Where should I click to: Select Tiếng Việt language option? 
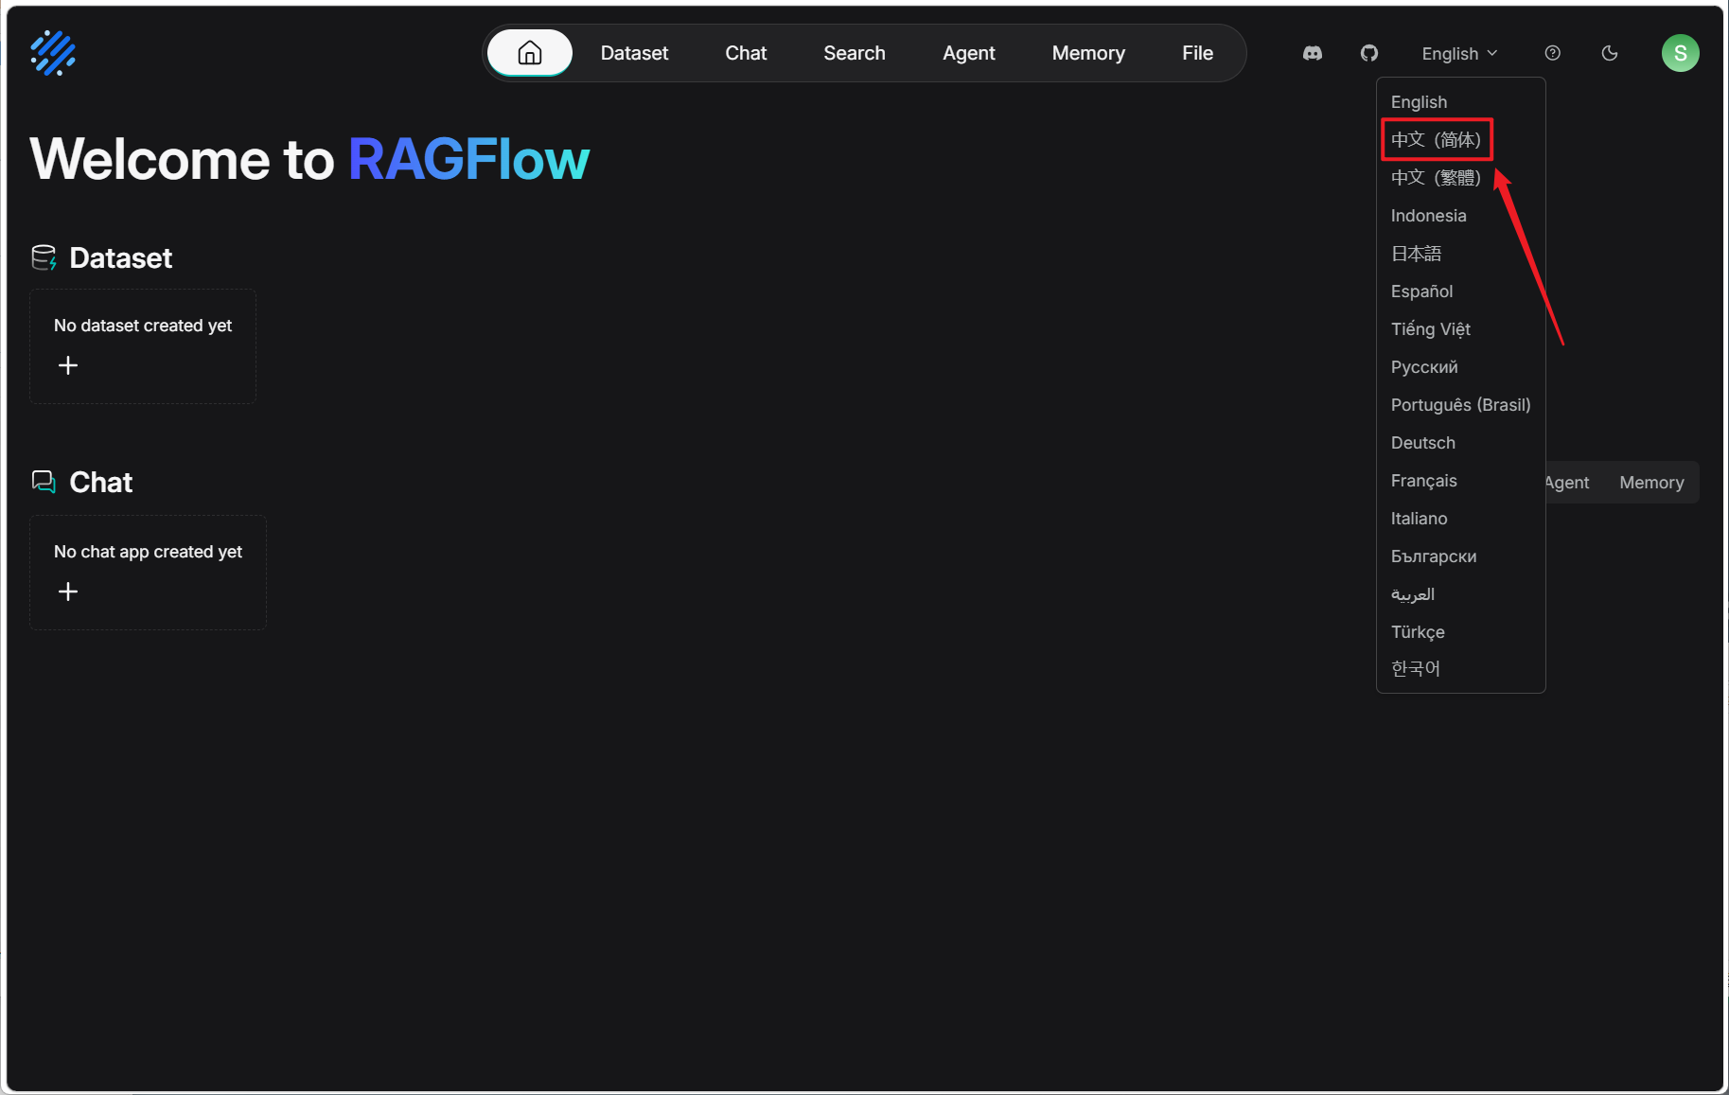pyautogui.click(x=1461, y=329)
